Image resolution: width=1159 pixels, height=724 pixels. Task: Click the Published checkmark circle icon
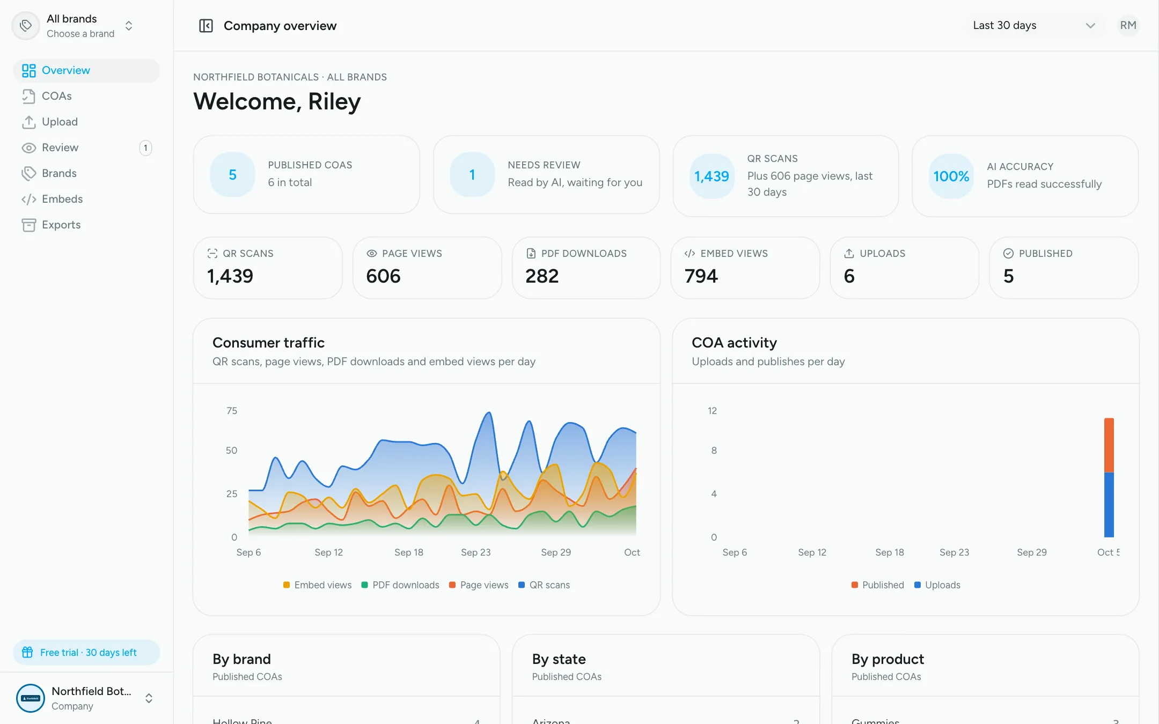[x=1008, y=253]
